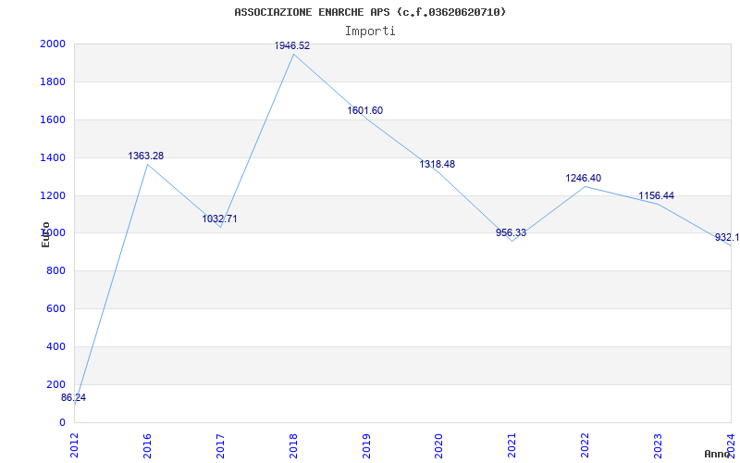Click the 2024 x-axis year label
Viewport: 740px width, 463px height.
pyautogui.click(x=731, y=445)
